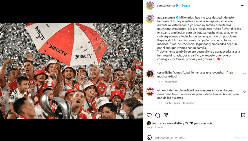
Task: Open the emoji picker smiley icon
Action: pyautogui.click(x=149, y=138)
